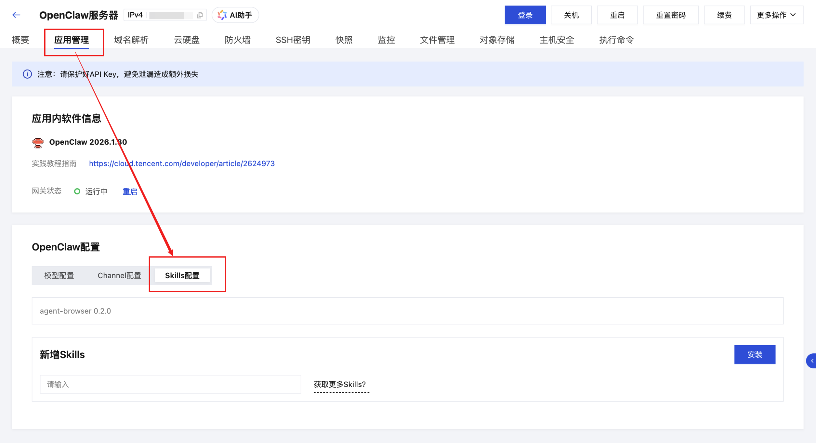Switch to the Channel配置 tab
The width and height of the screenshot is (816, 443).
[119, 275]
